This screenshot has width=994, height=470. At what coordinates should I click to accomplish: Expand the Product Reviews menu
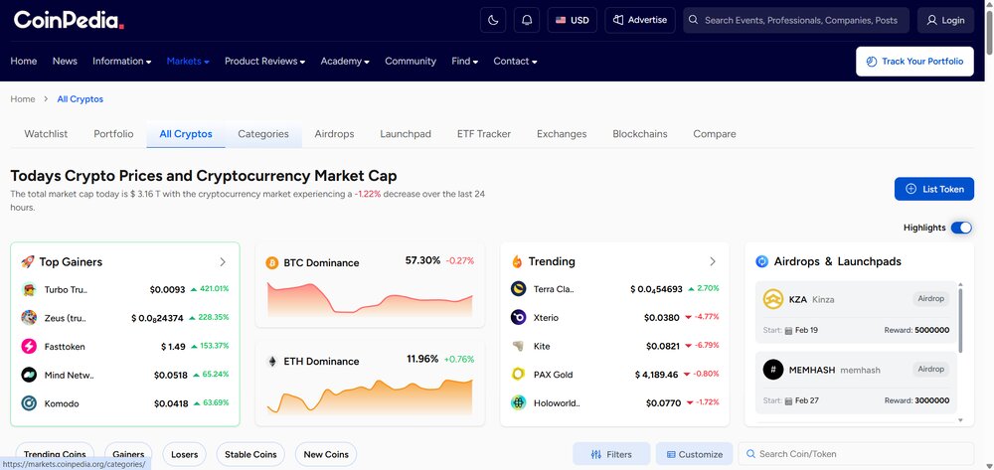coord(265,62)
